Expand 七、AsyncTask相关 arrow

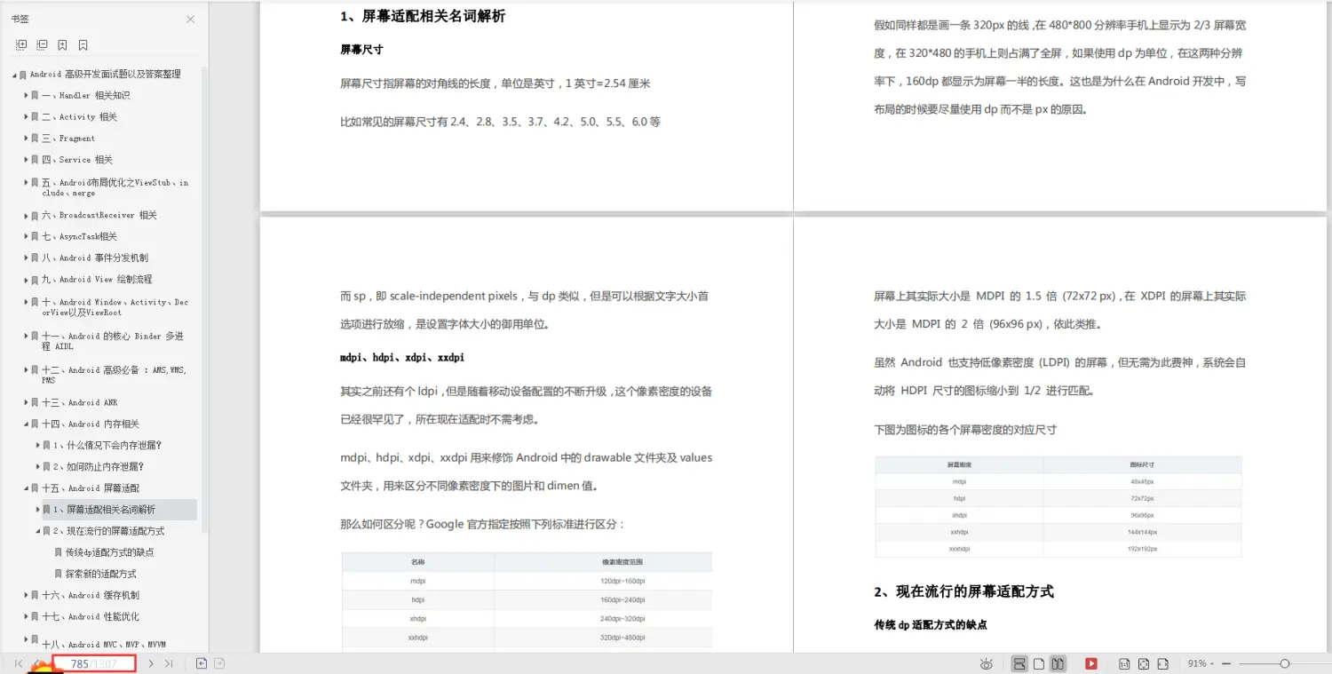click(27, 236)
